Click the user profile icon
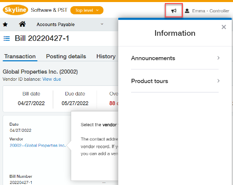Viewport: 233px width, 185px height. (187, 11)
